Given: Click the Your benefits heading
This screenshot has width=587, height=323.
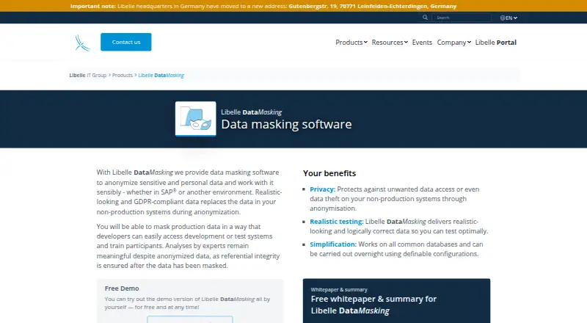Looking at the screenshot, I should [329, 173].
